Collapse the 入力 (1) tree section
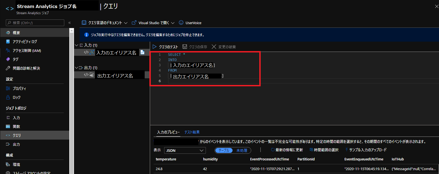The width and height of the screenshot is (439, 174). point(77,45)
